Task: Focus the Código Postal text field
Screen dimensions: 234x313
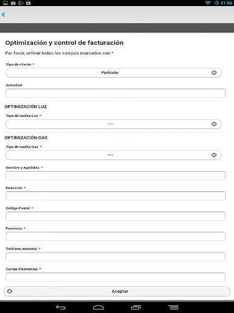Action: click(x=115, y=216)
